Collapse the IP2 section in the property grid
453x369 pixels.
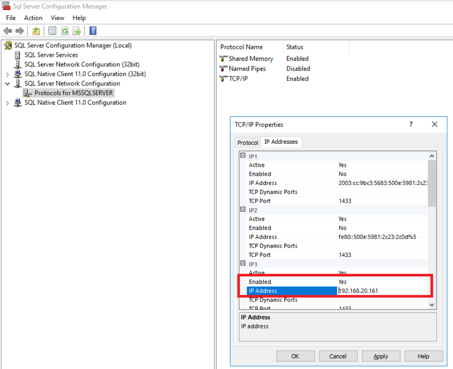tap(243, 210)
